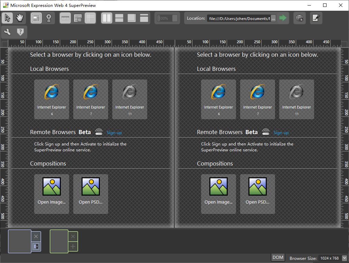Select the hand panning mode tool

pyautogui.click(x=20, y=18)
